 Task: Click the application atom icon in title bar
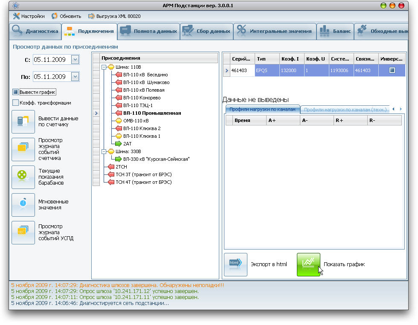click(16, 6)
